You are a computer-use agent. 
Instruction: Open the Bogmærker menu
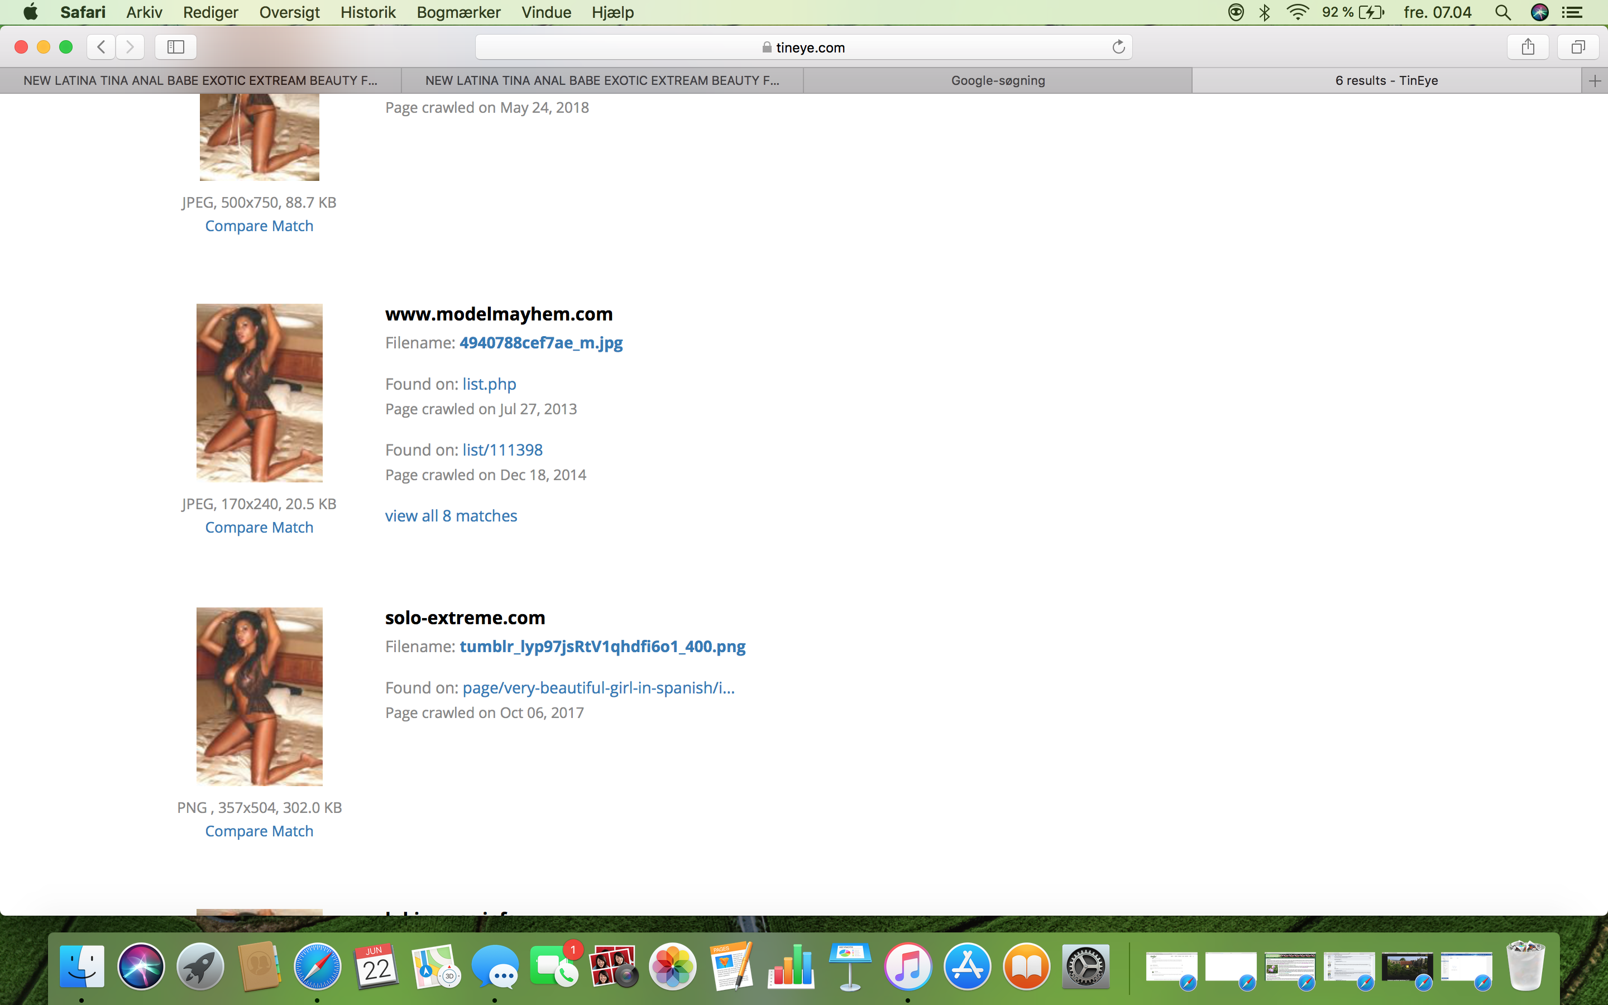click(x=458, y=12)
